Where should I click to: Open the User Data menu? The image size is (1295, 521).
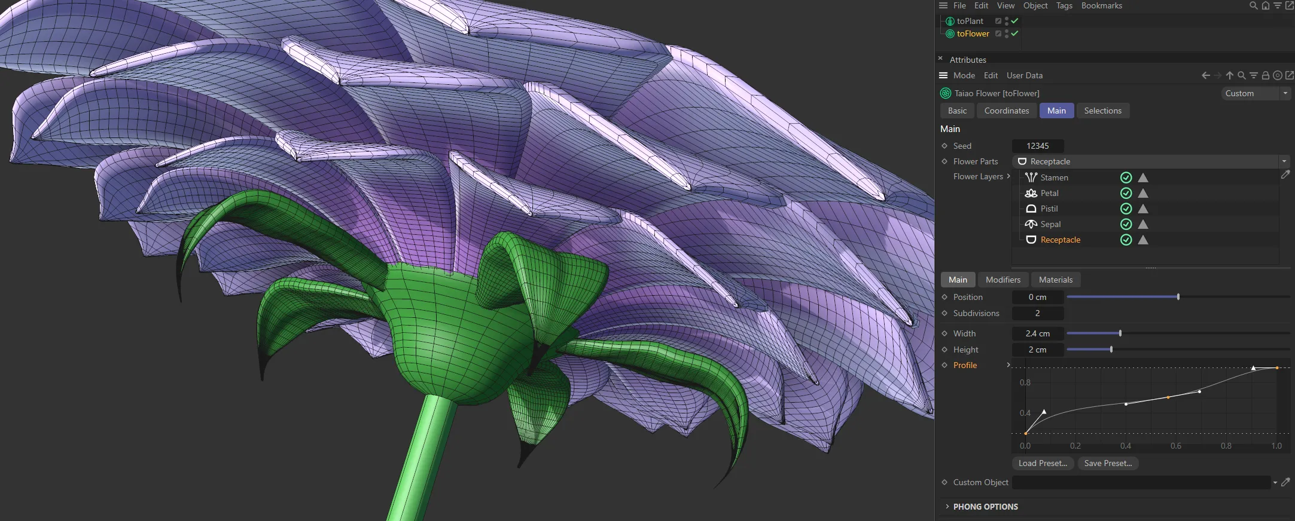[x=1025, y=75]
